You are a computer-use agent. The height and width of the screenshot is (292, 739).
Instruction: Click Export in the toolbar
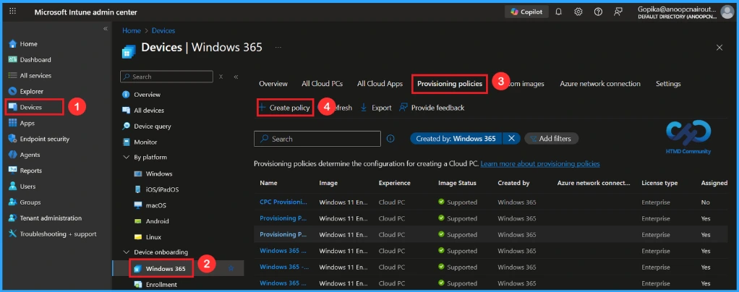click(x=376, y=108)
